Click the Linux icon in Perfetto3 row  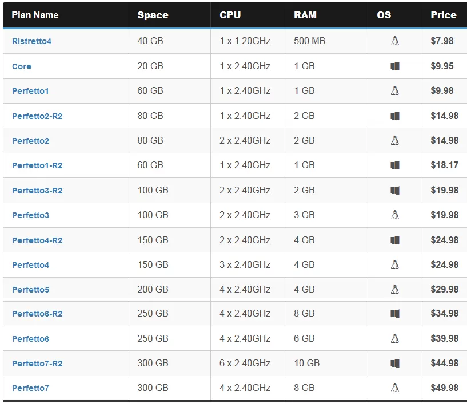pos(394,215)
